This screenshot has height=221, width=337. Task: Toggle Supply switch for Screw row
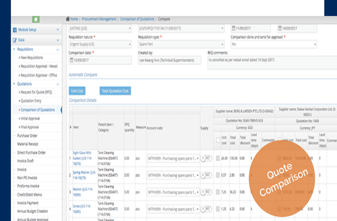[206, 209]
